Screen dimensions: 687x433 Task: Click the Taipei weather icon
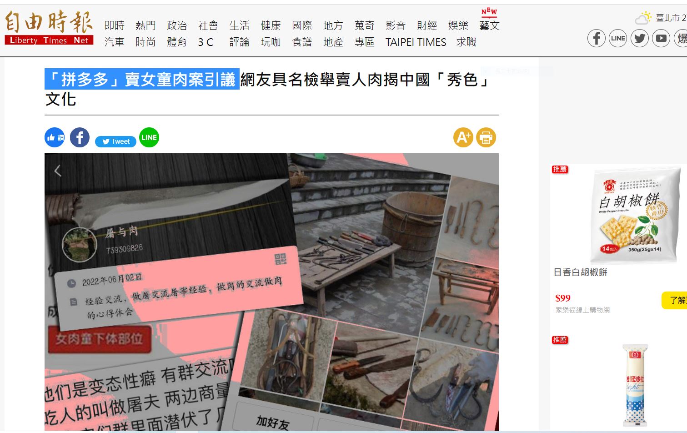click(x=643, y=18)
